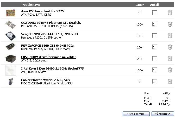Open Seagate 320GB S-ATA II product page
Screen dimensions: 175x118
click(x=49, y=34)
